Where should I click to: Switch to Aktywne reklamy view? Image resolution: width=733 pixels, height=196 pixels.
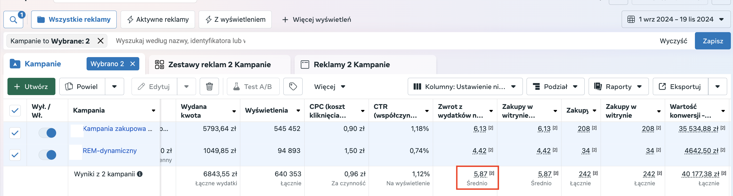pyautogui.click(x=158, y=20)
